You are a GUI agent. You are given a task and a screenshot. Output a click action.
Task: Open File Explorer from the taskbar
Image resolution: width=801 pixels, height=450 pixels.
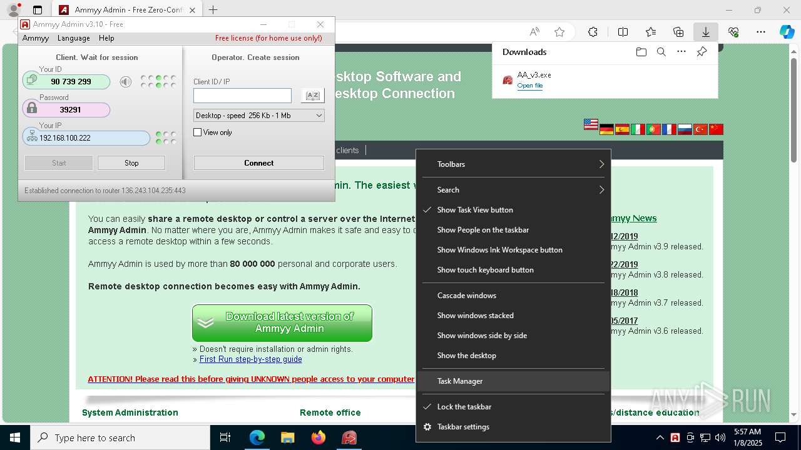click(x=287, y=437)
